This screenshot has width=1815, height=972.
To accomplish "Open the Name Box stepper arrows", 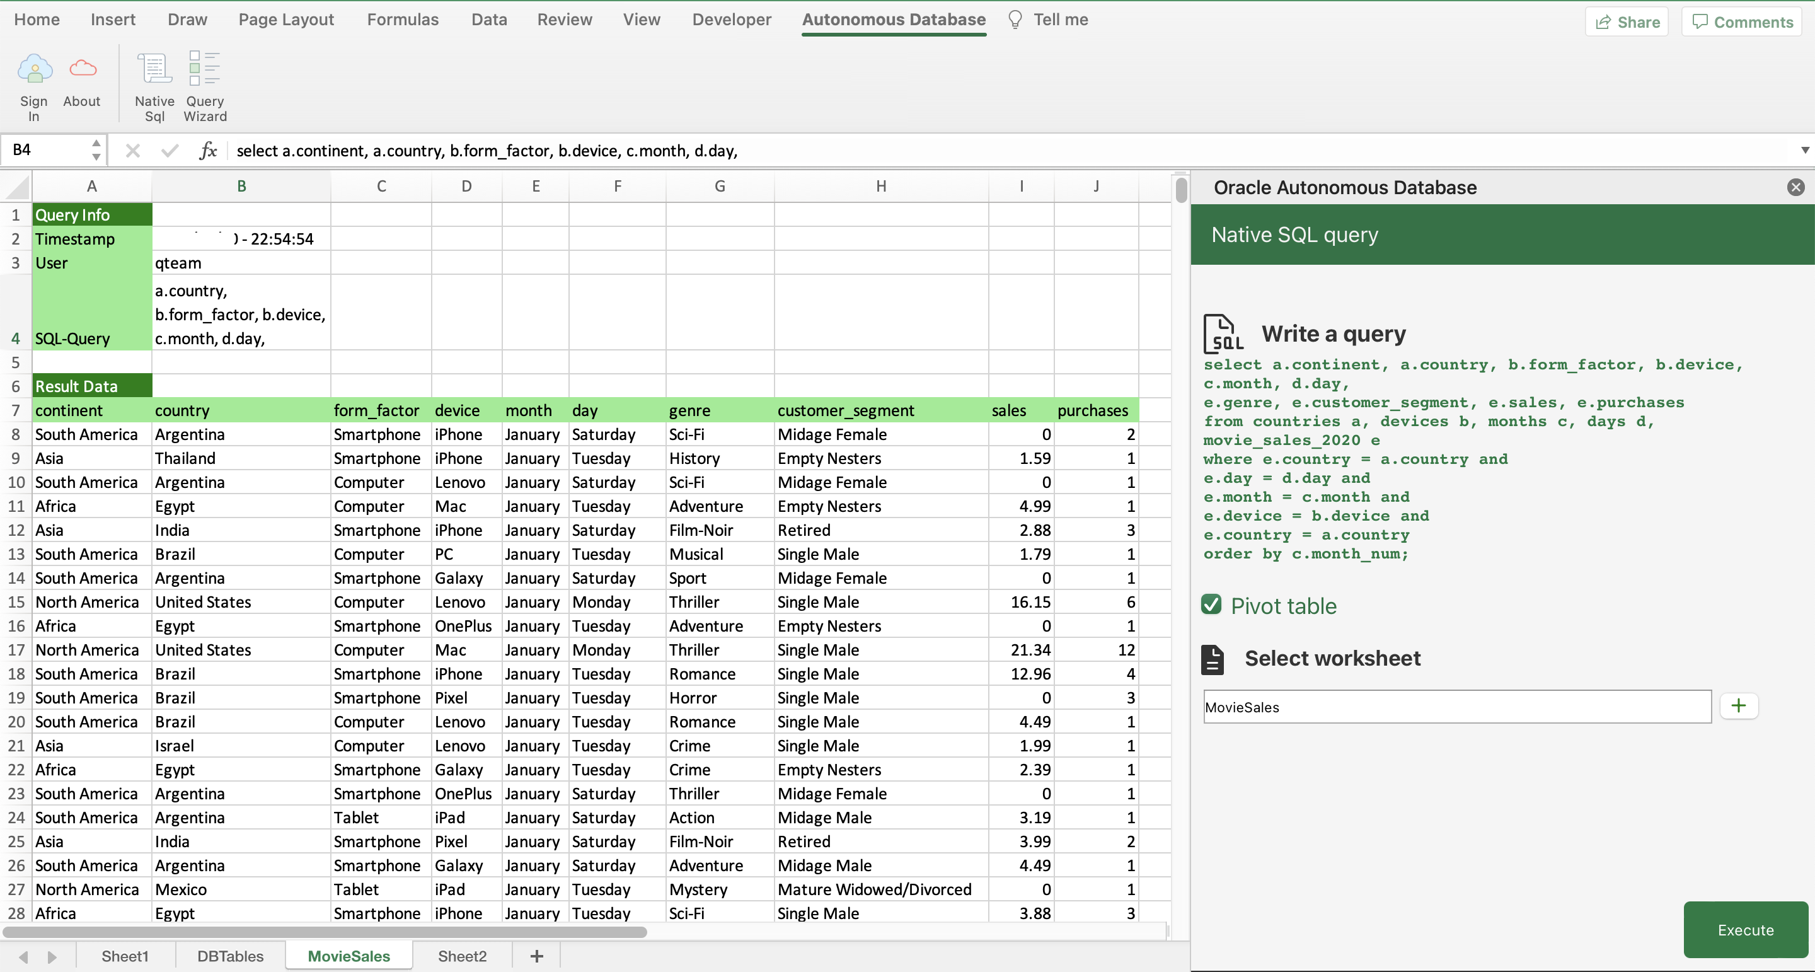I will (96, 149).
